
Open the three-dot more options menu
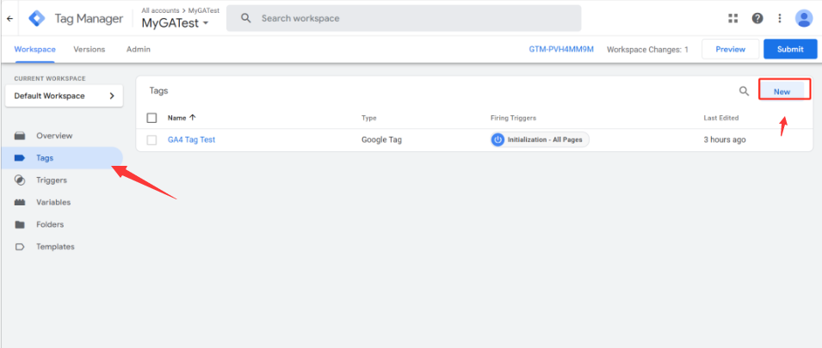(780, 18)
